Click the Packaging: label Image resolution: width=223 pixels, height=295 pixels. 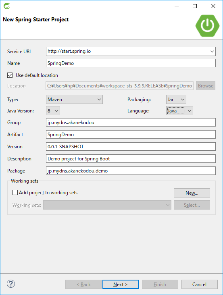point(139,99)
